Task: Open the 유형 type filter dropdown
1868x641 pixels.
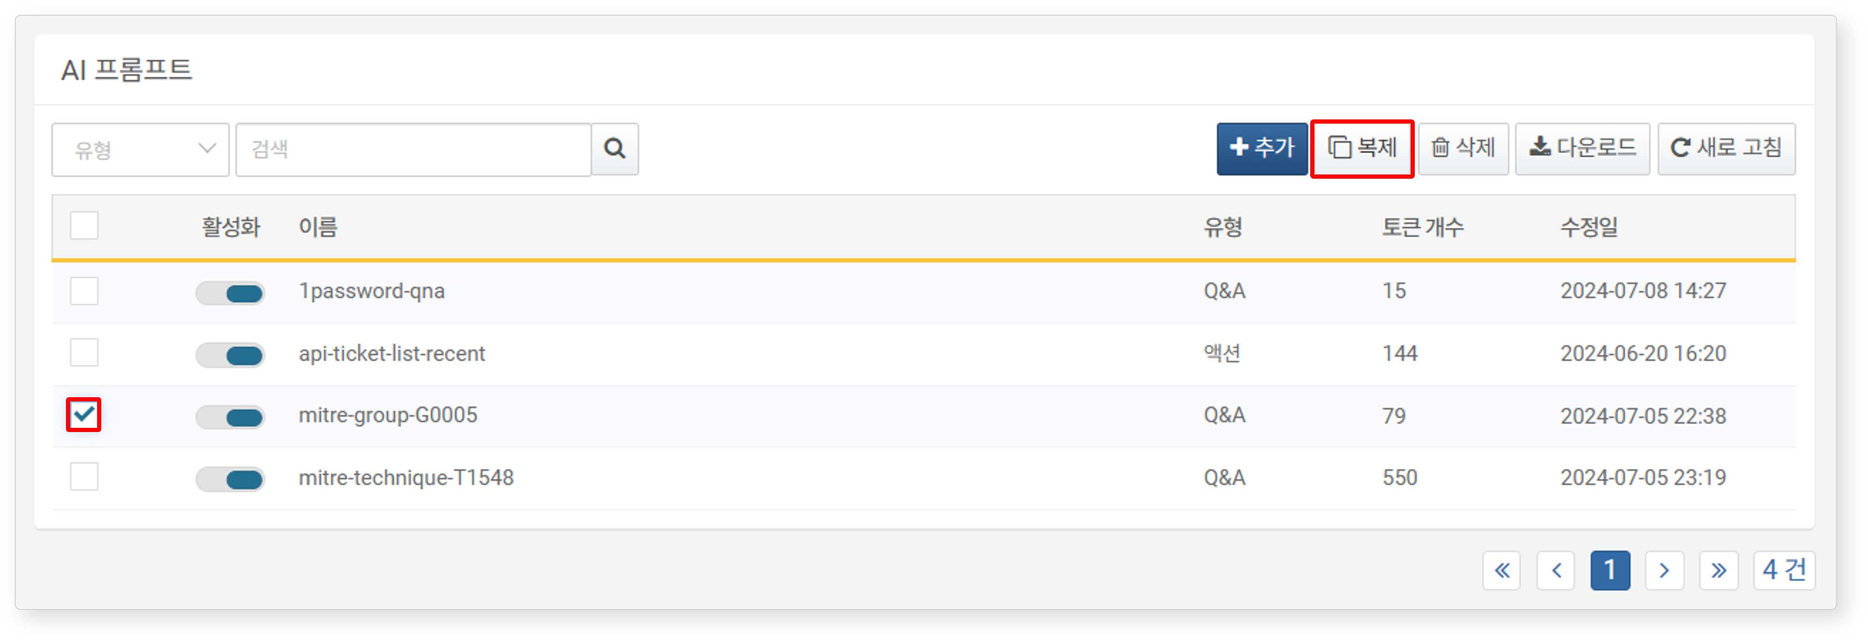Action: click(140, 150)
